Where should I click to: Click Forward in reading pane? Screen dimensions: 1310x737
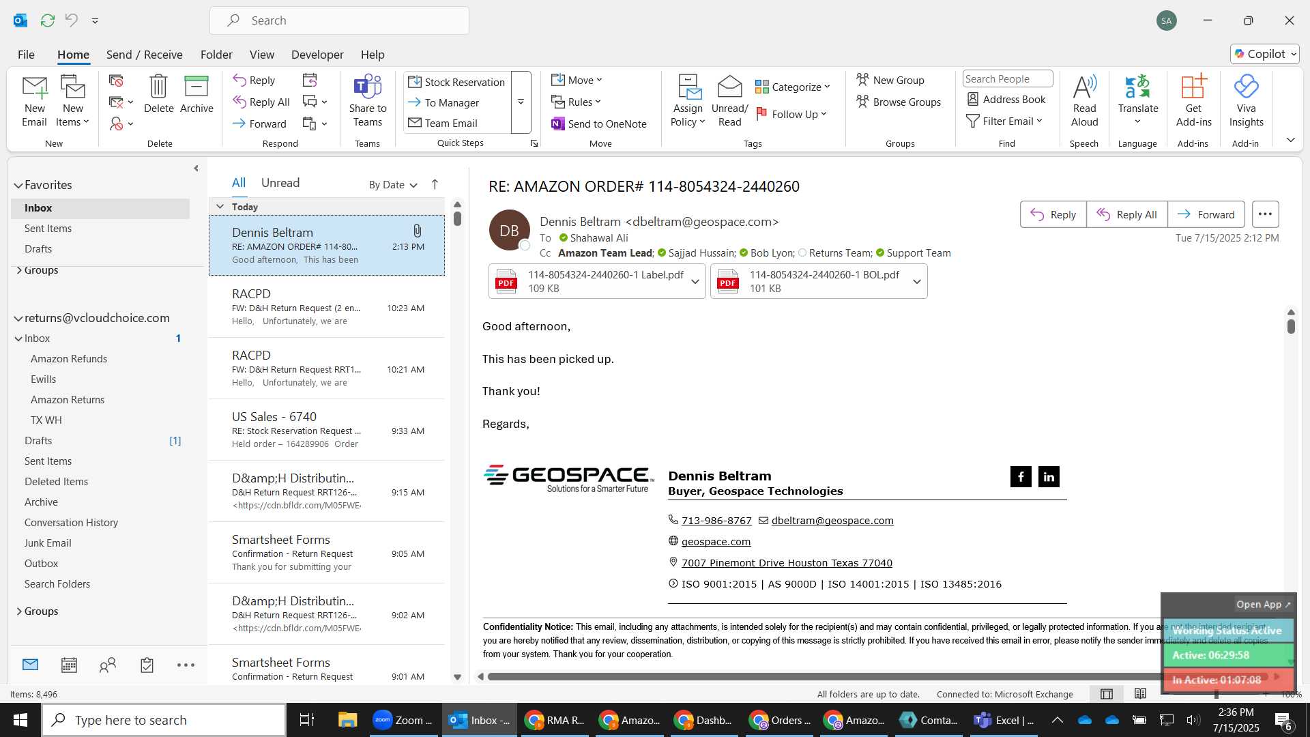(1206, 214)
